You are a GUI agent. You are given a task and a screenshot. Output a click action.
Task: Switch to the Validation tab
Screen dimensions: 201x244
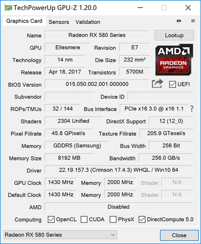88,22
